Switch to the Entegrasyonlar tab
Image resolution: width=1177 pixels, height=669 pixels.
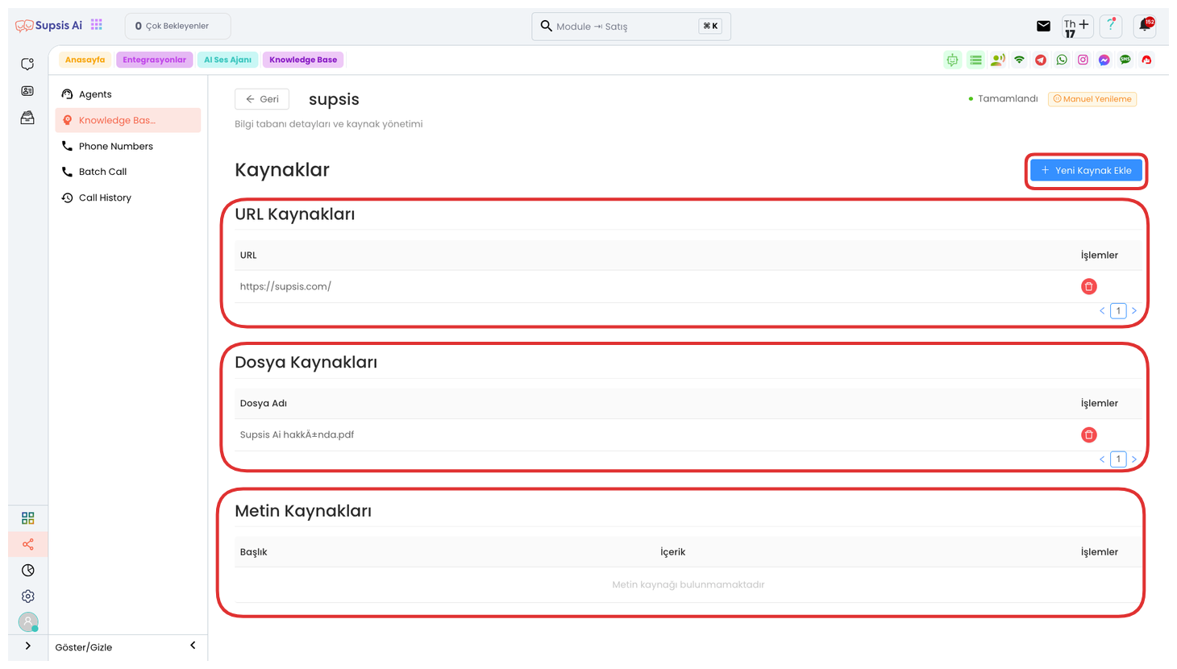[154, 60]
